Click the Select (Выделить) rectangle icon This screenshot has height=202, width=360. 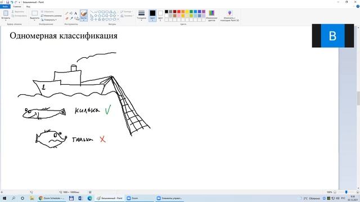point(35,13)
